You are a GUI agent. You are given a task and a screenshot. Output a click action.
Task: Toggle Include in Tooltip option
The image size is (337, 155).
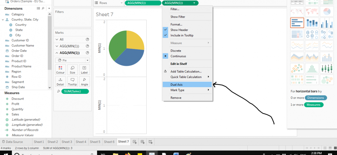[187, 35]
